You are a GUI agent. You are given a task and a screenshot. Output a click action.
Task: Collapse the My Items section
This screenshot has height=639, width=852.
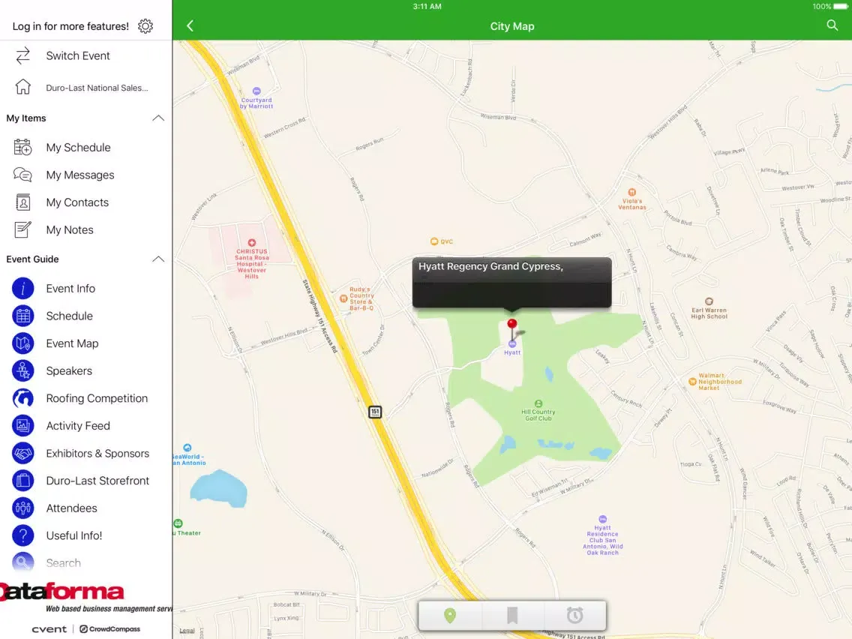point(158,118)
